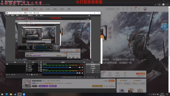Collapse the orange side tab on video
The image size is (170, 96).
101,37
